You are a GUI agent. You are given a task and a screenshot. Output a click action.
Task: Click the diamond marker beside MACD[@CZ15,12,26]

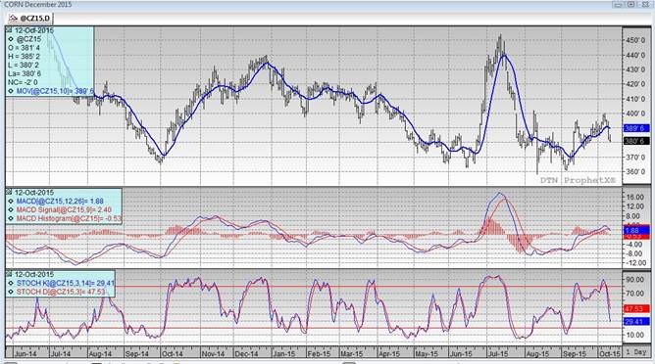click(11, 202)
